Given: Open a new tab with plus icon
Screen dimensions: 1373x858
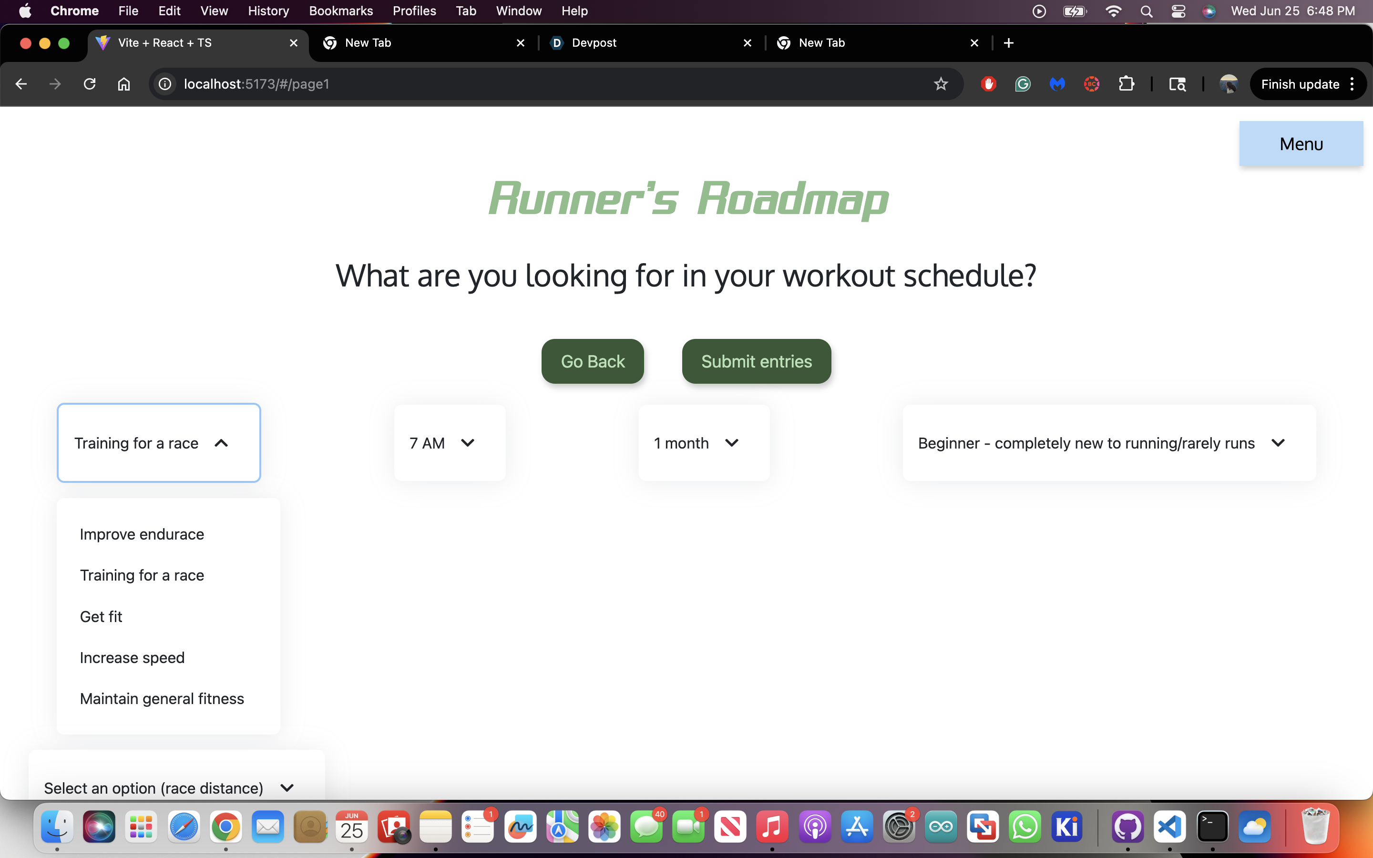Looking at the screenshot, I should (1008, 43).
